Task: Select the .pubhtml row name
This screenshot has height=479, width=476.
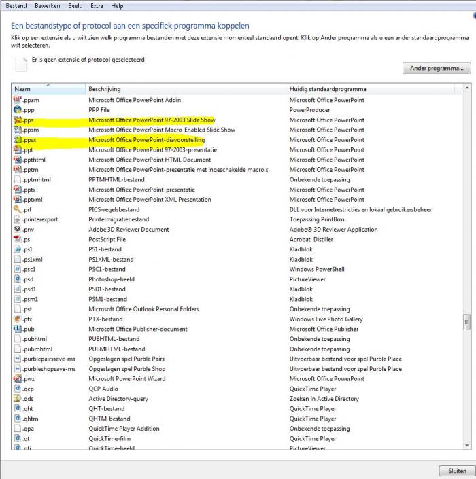Action: 35,339
